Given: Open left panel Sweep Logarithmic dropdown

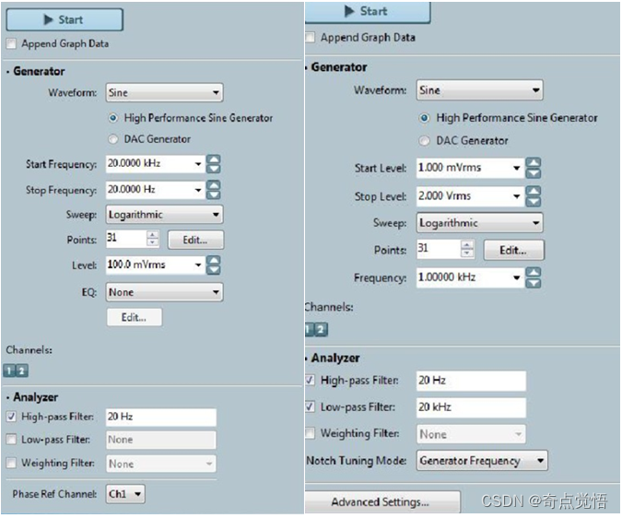Looking at the screenshot, I should click(x=164, y=215).
